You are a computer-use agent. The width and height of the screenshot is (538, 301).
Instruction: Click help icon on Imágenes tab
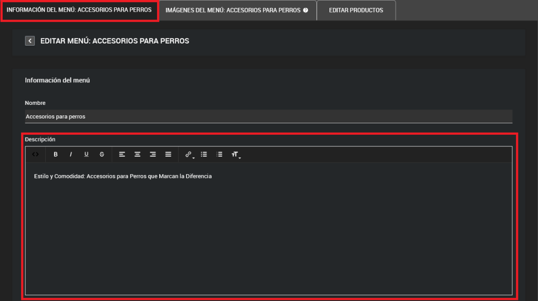(x=306, y=10)
